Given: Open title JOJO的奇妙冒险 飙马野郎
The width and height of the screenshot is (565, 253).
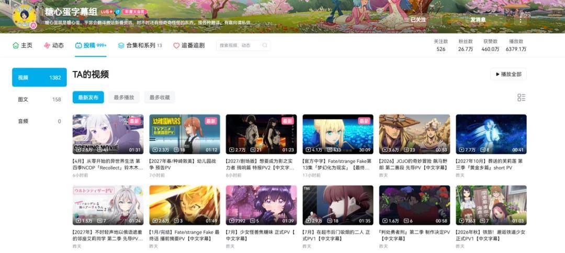Looking at the screenshot, I should [x=413, y=165].
